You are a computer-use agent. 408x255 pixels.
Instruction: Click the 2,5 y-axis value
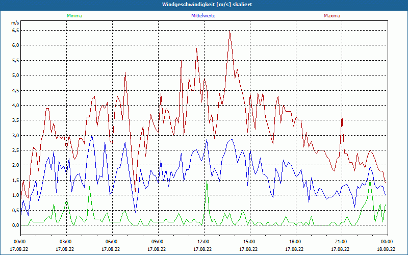[x=16, y=150]
